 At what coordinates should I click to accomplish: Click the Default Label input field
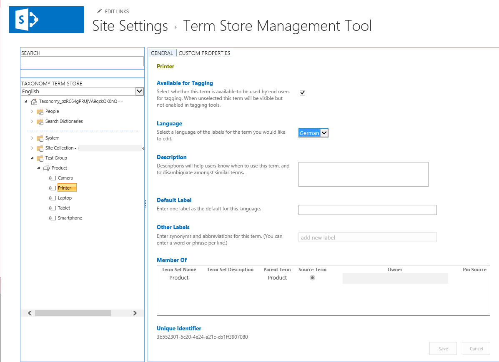(x=367, y=210)
